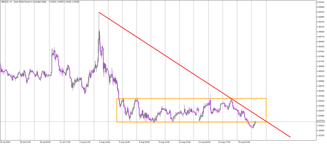327x144 pixels.
Task: Click the 2.01010 price level label
Action: click(x=321, y=2)
